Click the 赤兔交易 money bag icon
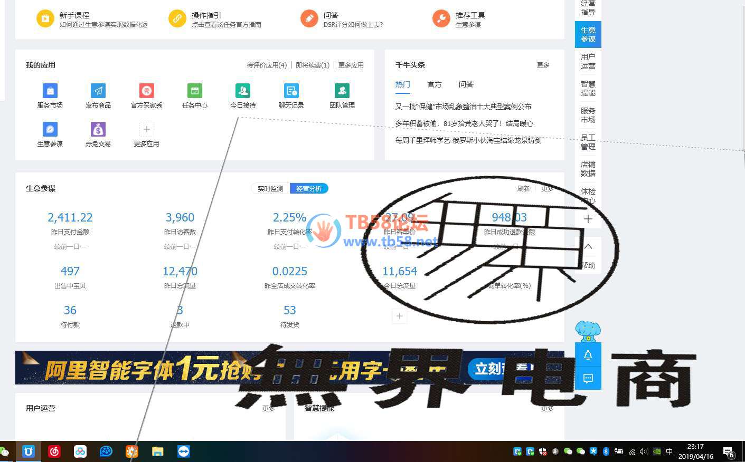The image size is (745, 462). pos(98,129)
